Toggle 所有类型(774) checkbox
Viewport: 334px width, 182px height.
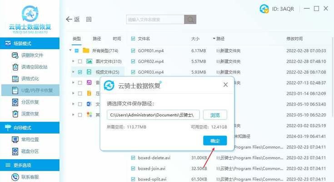[77, 51]
